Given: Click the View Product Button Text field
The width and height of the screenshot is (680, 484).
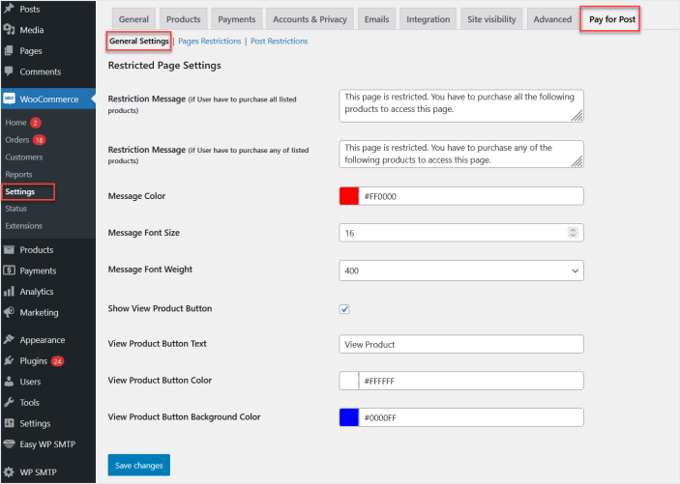Looking at the screenshot, I should (x=461, y=345).
